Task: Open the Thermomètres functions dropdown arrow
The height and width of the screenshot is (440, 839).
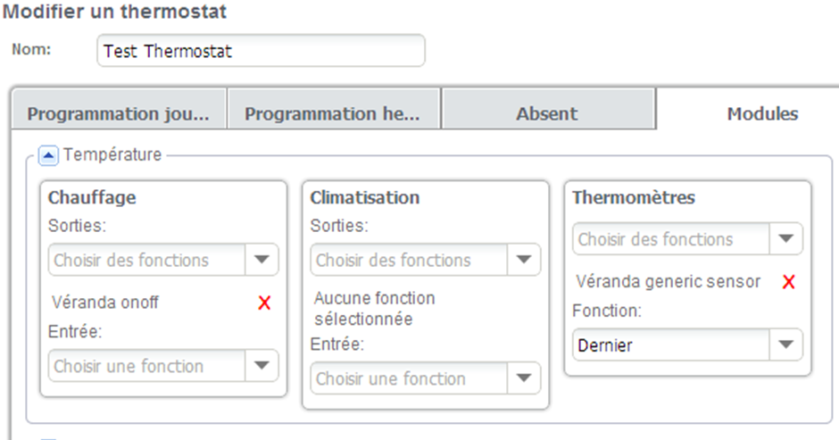Action: tap(785, 239)
